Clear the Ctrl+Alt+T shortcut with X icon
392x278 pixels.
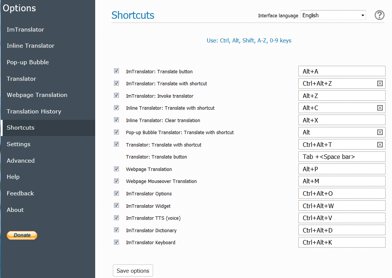[x=380, y=145]
